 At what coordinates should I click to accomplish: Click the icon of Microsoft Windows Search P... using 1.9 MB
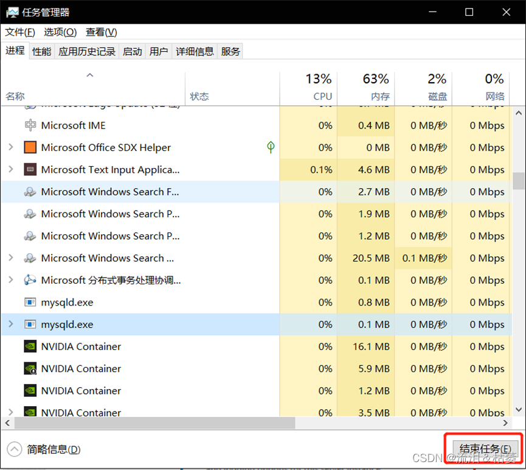(30, 214)
